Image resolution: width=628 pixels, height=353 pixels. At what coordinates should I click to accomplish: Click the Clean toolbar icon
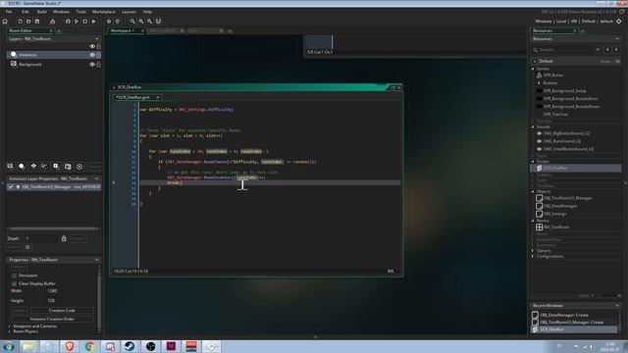[94, 22]
